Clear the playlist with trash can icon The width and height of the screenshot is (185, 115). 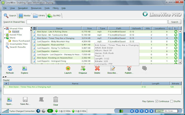[56, 99]
